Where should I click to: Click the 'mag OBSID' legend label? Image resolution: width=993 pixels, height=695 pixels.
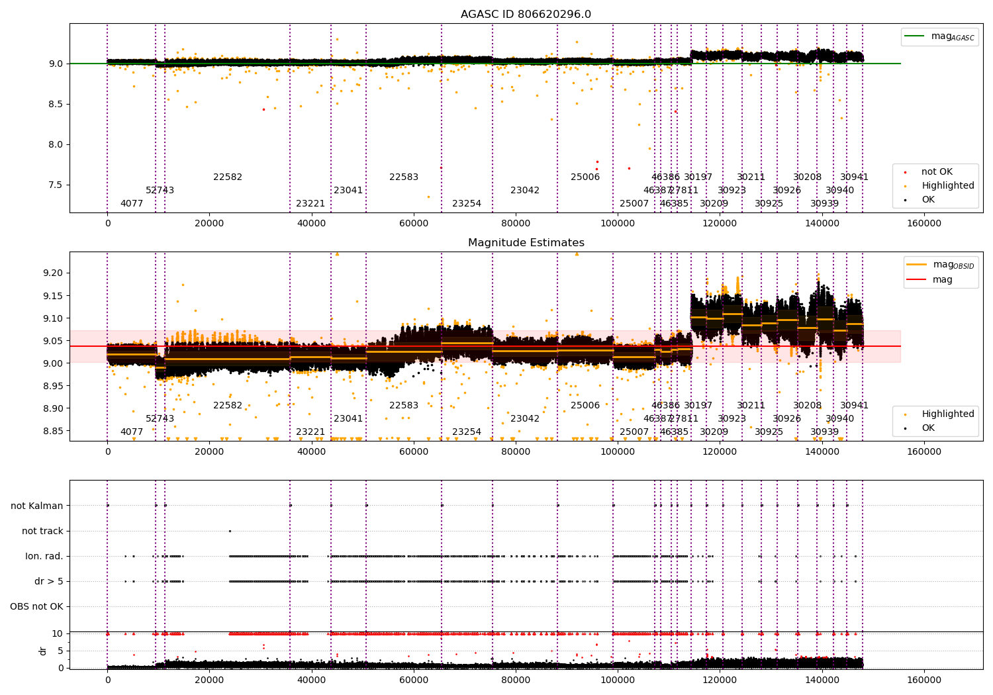tap(953, 265)
